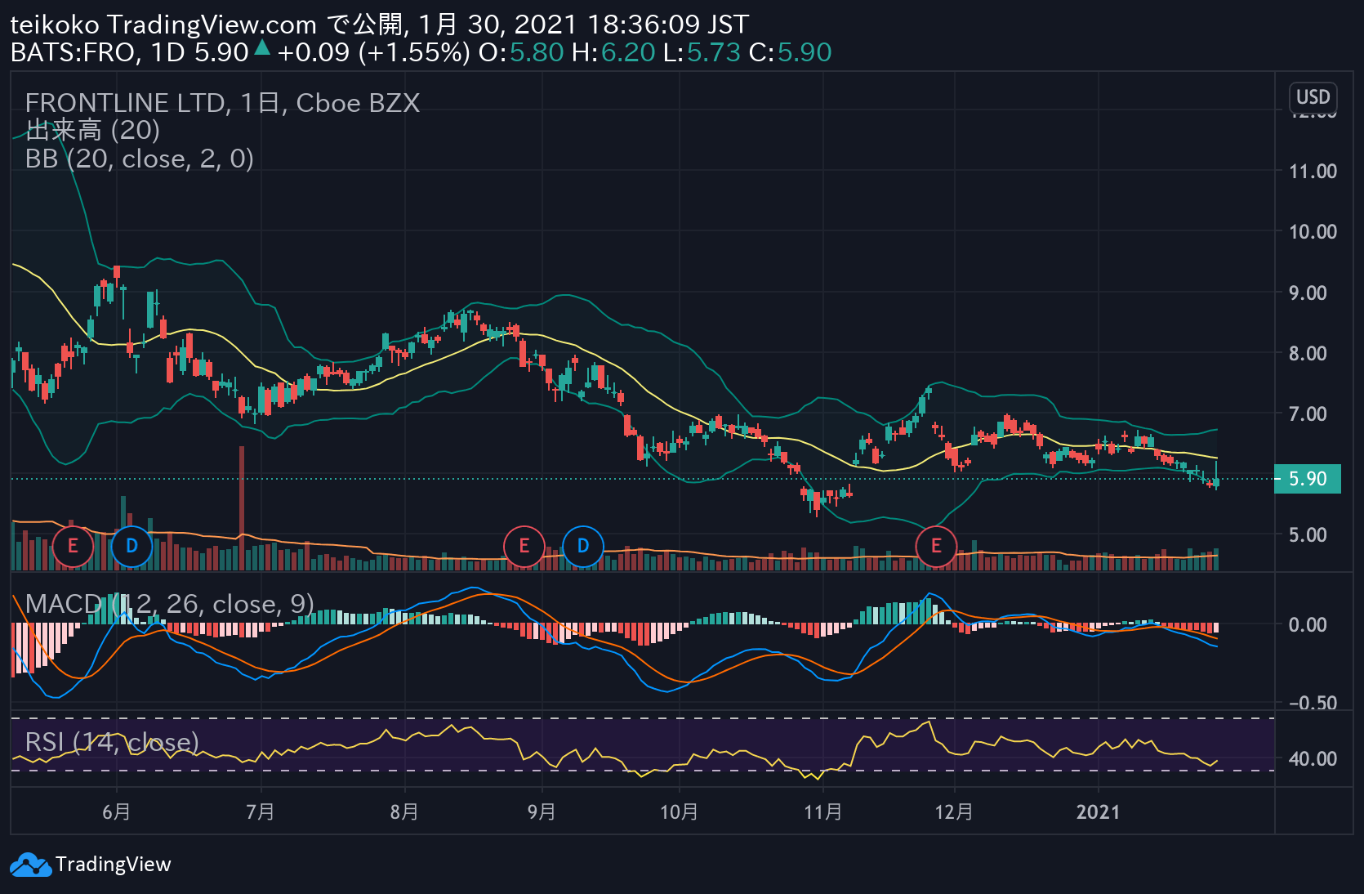Click the dividend D marker in September

pyautogui.click(x=583, y=546)
